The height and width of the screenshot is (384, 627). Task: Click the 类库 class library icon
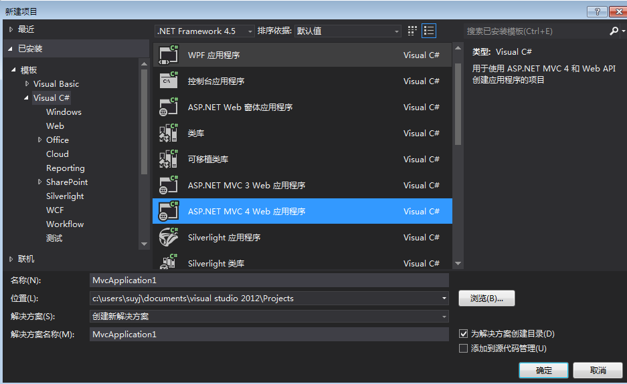169,133
